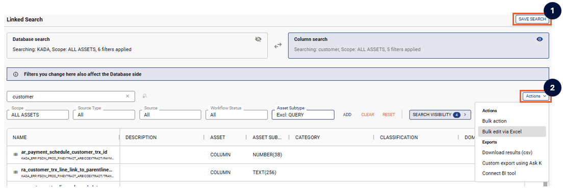Click the RESET filters button
The image size is (563, 190).
(389, 115)
